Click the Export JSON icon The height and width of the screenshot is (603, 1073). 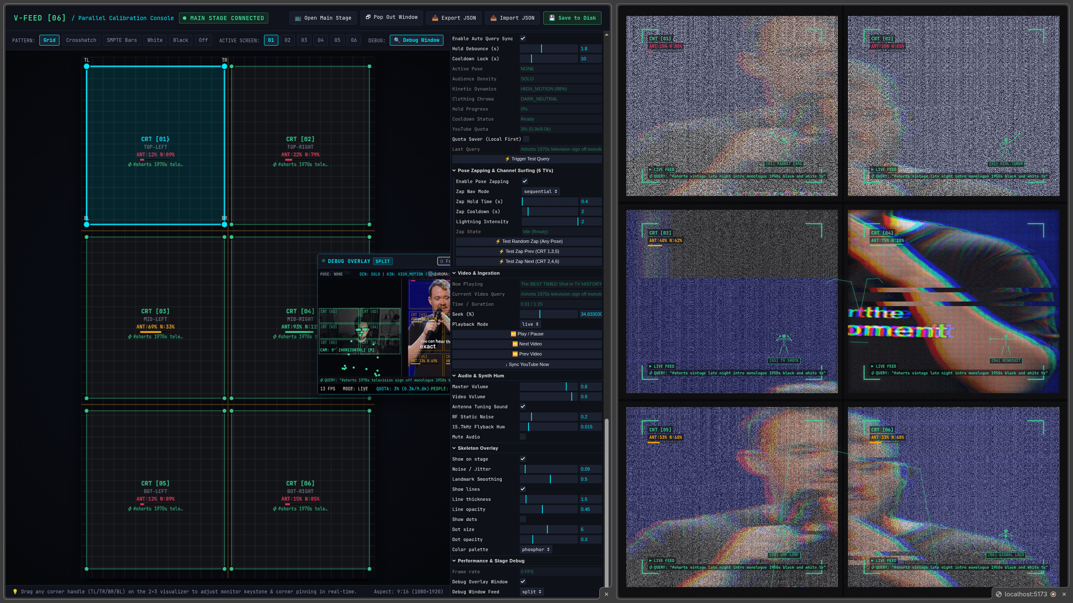click(435, 18)
